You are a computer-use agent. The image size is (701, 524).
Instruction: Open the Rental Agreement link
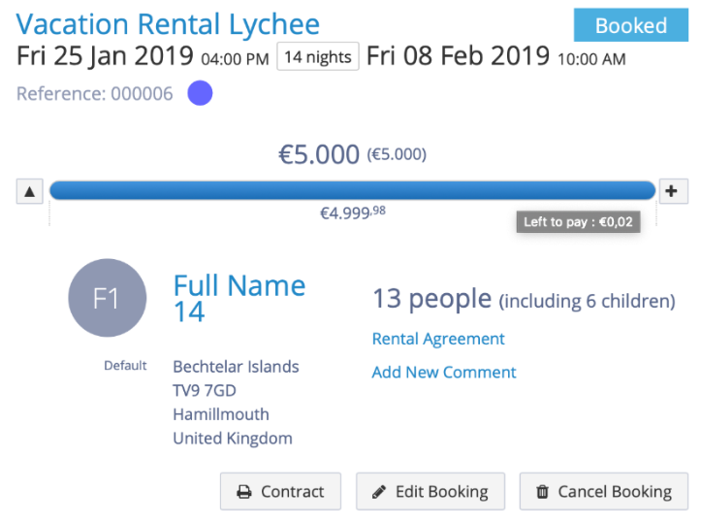(438, 339)
